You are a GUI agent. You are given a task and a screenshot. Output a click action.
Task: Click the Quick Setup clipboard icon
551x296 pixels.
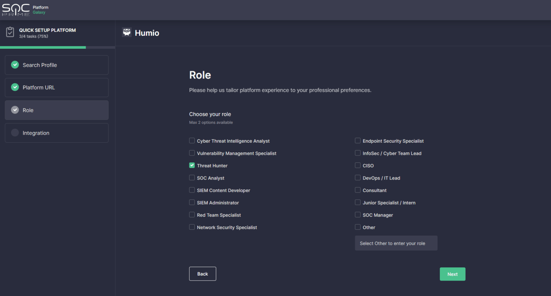tap(10, 32)
